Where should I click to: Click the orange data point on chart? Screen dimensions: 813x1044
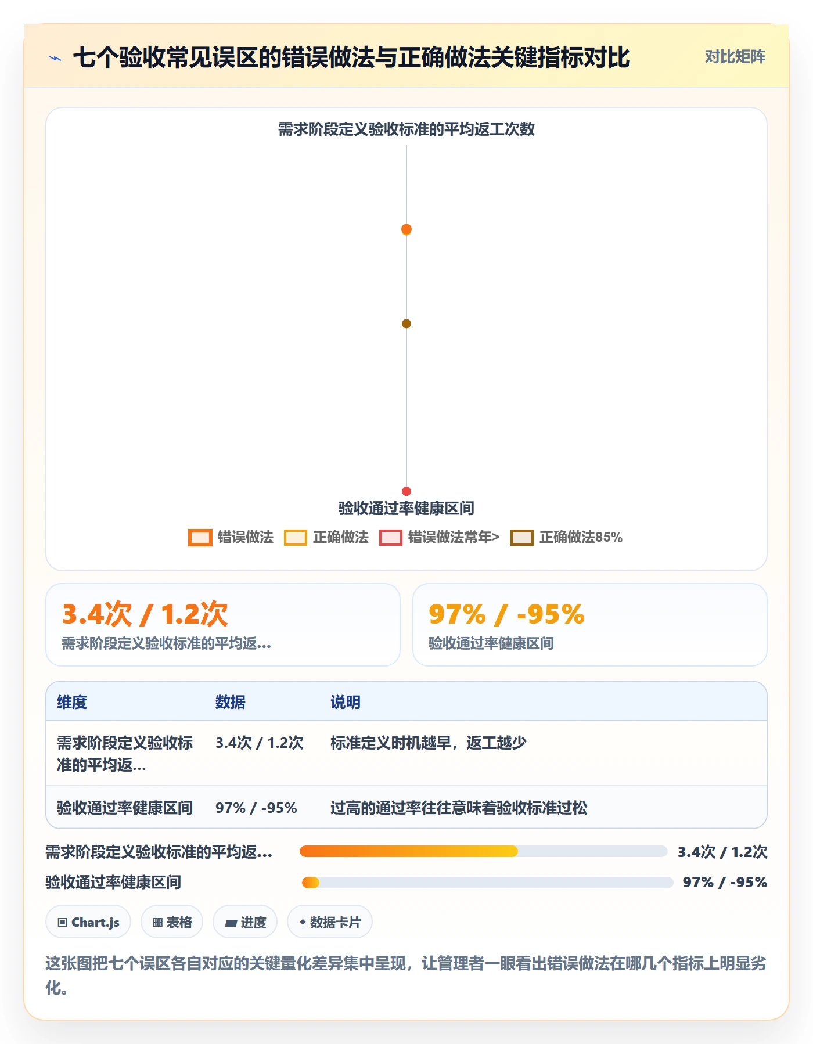click(406, 229)
